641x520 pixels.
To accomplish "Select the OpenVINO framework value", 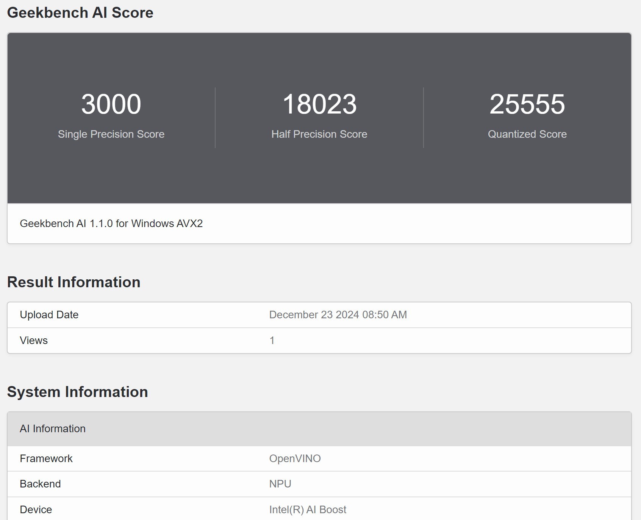I will tap(295, 459).
